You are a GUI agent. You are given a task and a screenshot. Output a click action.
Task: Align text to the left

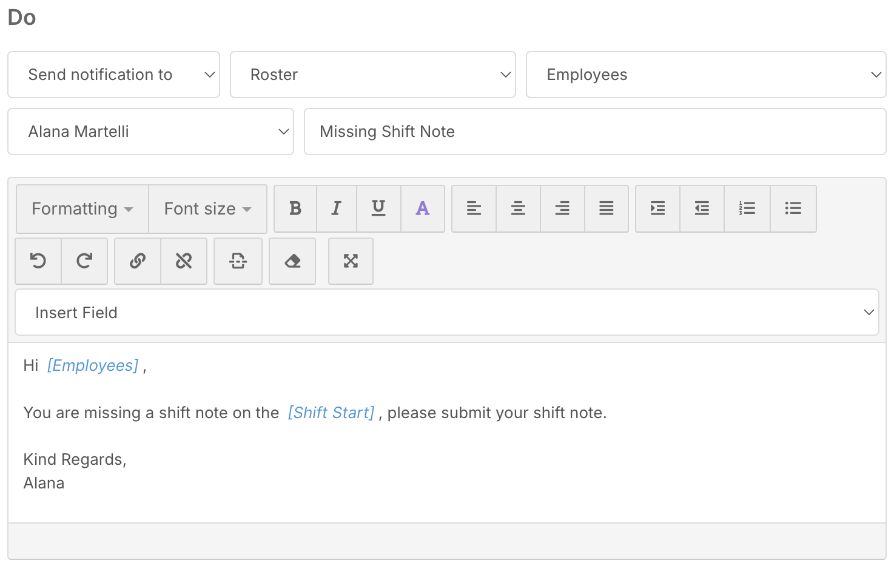click(x=474, y=208)
